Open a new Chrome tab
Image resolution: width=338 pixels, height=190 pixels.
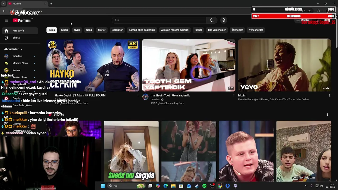pyautogui.click(x=51, y=3)
